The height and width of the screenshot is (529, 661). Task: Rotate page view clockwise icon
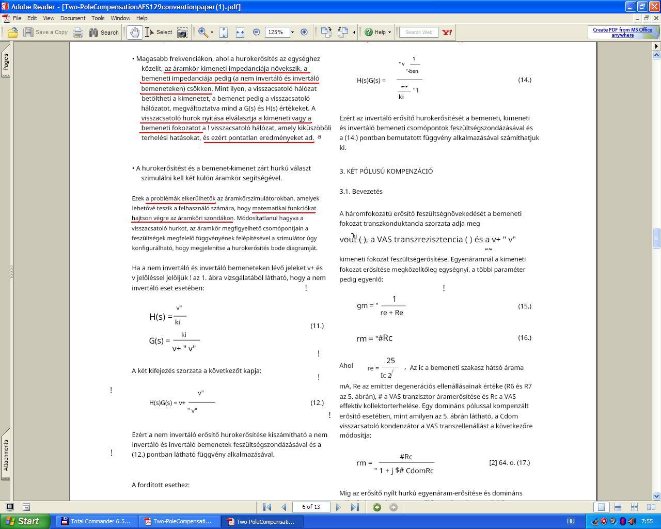pyautogui.click(x=326, y=32)
